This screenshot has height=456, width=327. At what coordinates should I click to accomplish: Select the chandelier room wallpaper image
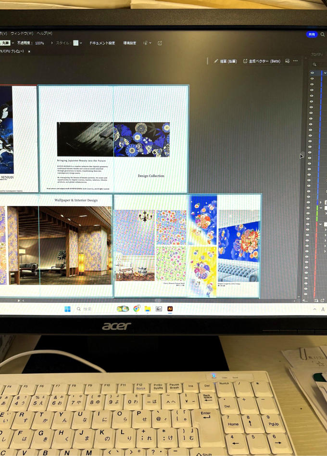[x=135, y=246]
